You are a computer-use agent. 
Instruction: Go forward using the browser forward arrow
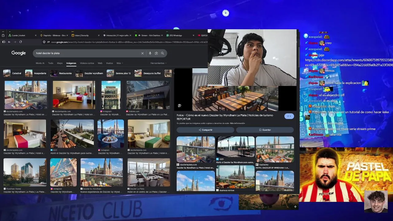(15, 42)
